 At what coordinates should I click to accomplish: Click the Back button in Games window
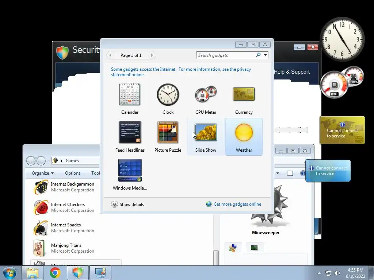tap(31, 161)
